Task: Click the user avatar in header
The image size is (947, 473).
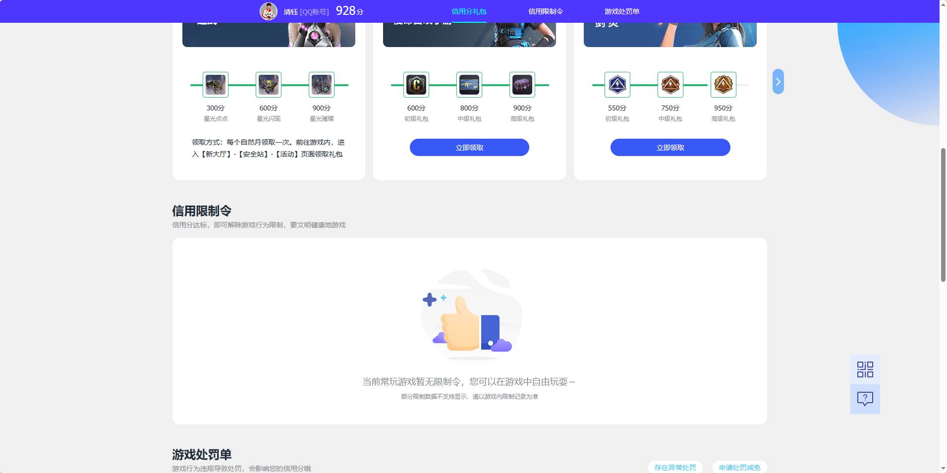Action: tap(269, 11)
